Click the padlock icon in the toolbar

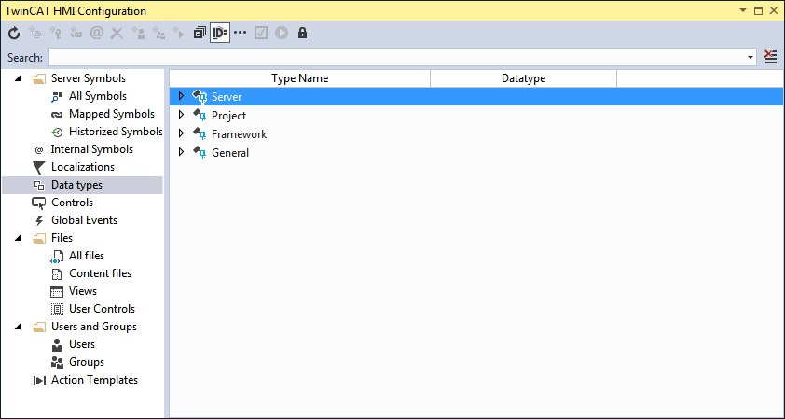pyautogui.click(x=302, y=34)
